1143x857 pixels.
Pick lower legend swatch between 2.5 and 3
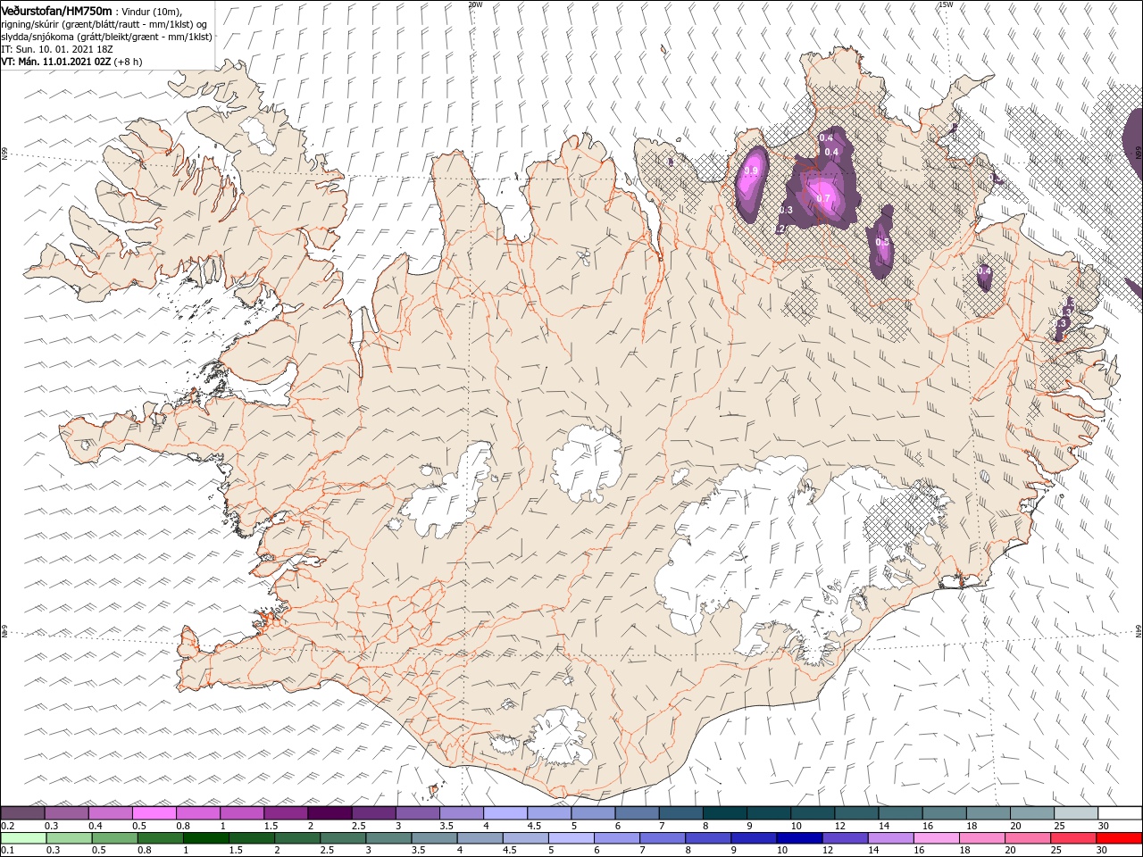pos(343,838)
